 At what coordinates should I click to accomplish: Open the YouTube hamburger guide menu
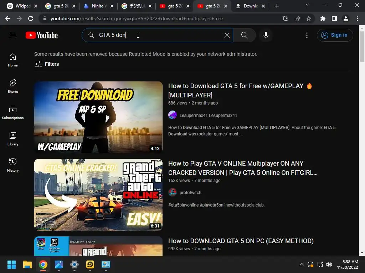click(13, 35)
